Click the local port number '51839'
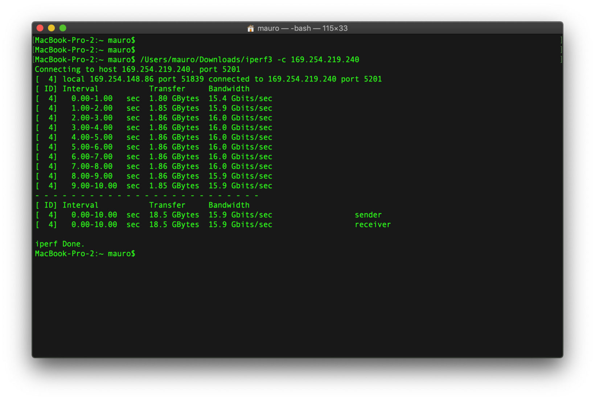 (192, 79)
